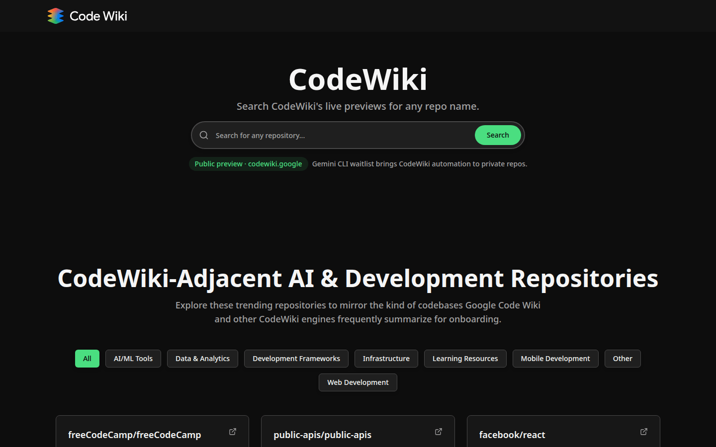Click the 'Search CodeWiki's live previews' subtitle
The height and width of the screenshot is (447, 716).
point(358,106)
